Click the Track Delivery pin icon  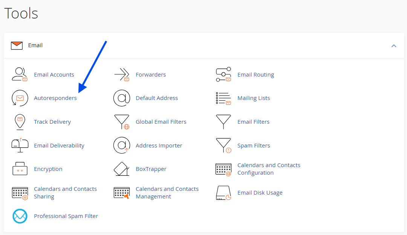(x=20, y=122)
